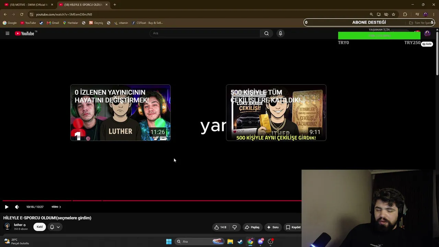Open the Google bookmark
439x247 pixels.
point(10,23)
